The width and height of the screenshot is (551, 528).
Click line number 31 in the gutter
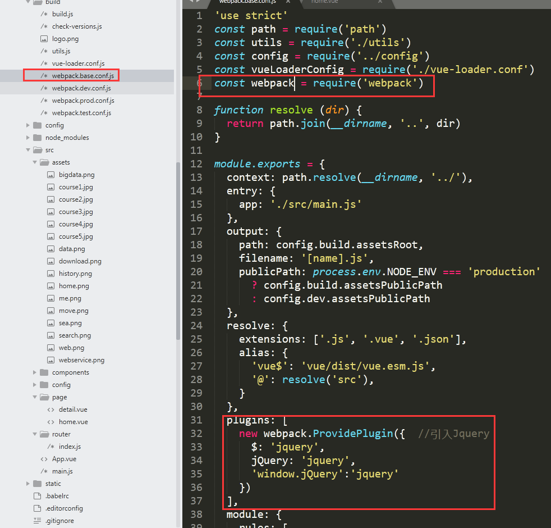pyautogui.click(x=196, y=420)
